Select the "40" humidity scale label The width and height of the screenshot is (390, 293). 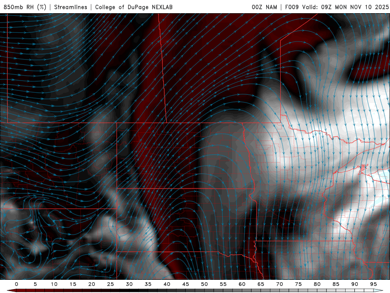tap(167, 284)
